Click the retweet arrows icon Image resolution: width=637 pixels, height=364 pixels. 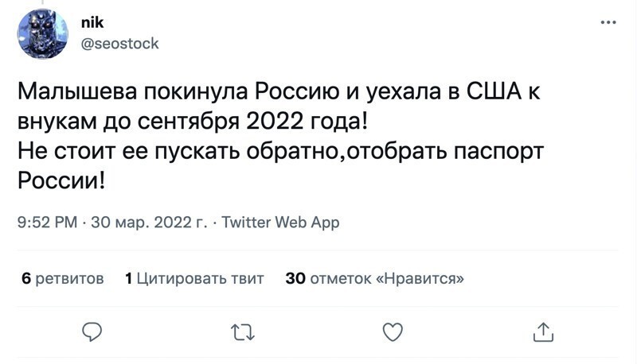point(238,330)
